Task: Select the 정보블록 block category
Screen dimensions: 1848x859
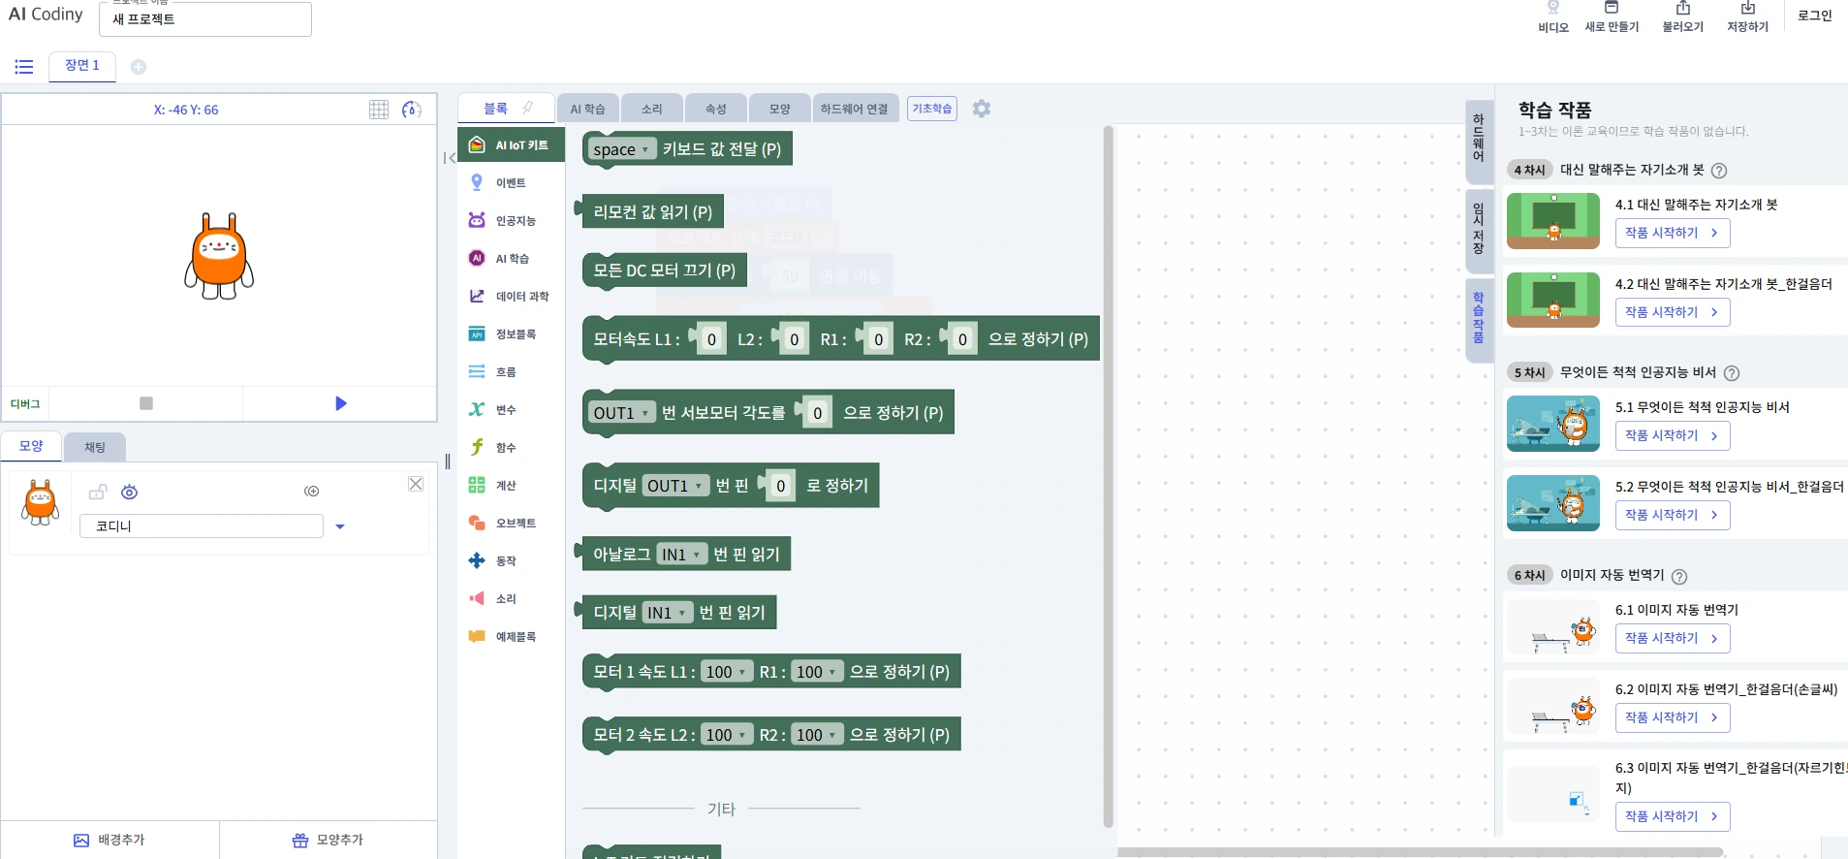Action: [511, 334]
